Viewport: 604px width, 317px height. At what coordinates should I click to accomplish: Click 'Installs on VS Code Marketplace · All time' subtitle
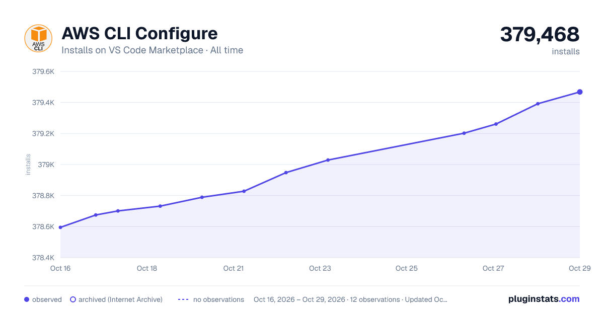click(152, 50)
